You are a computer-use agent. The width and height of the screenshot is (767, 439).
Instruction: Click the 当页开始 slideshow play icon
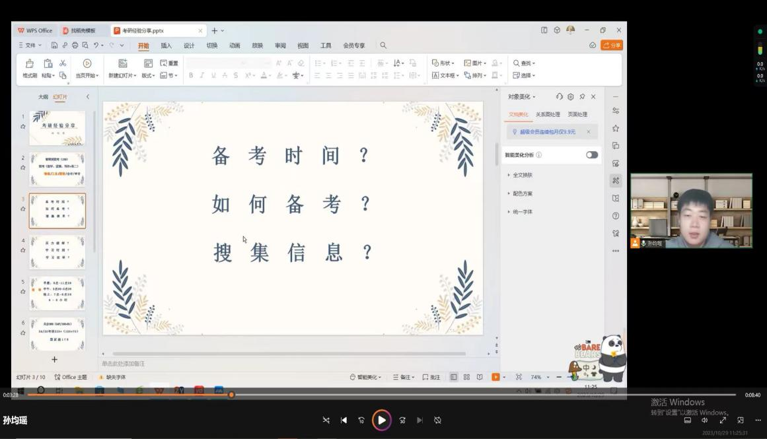pyautogui.click(x=87, y=63)
